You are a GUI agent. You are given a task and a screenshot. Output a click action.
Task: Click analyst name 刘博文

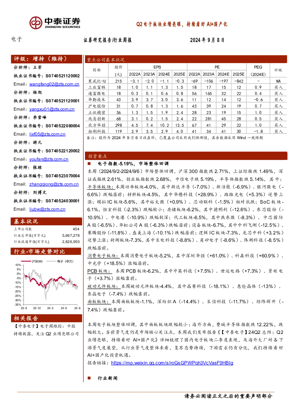pyautogui.click(x=40, y=192)
